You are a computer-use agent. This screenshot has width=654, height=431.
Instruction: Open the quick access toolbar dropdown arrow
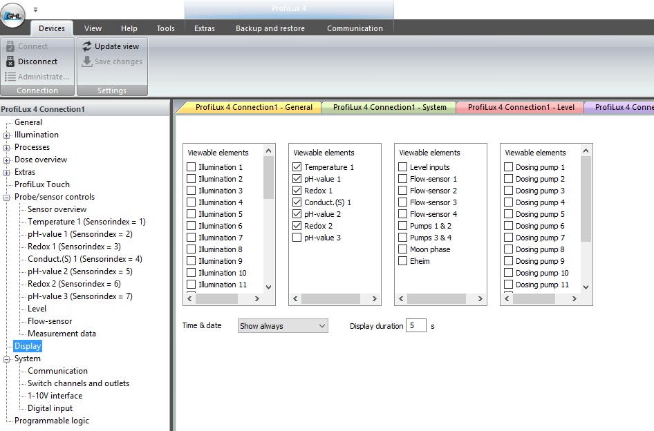pos(35,10)
